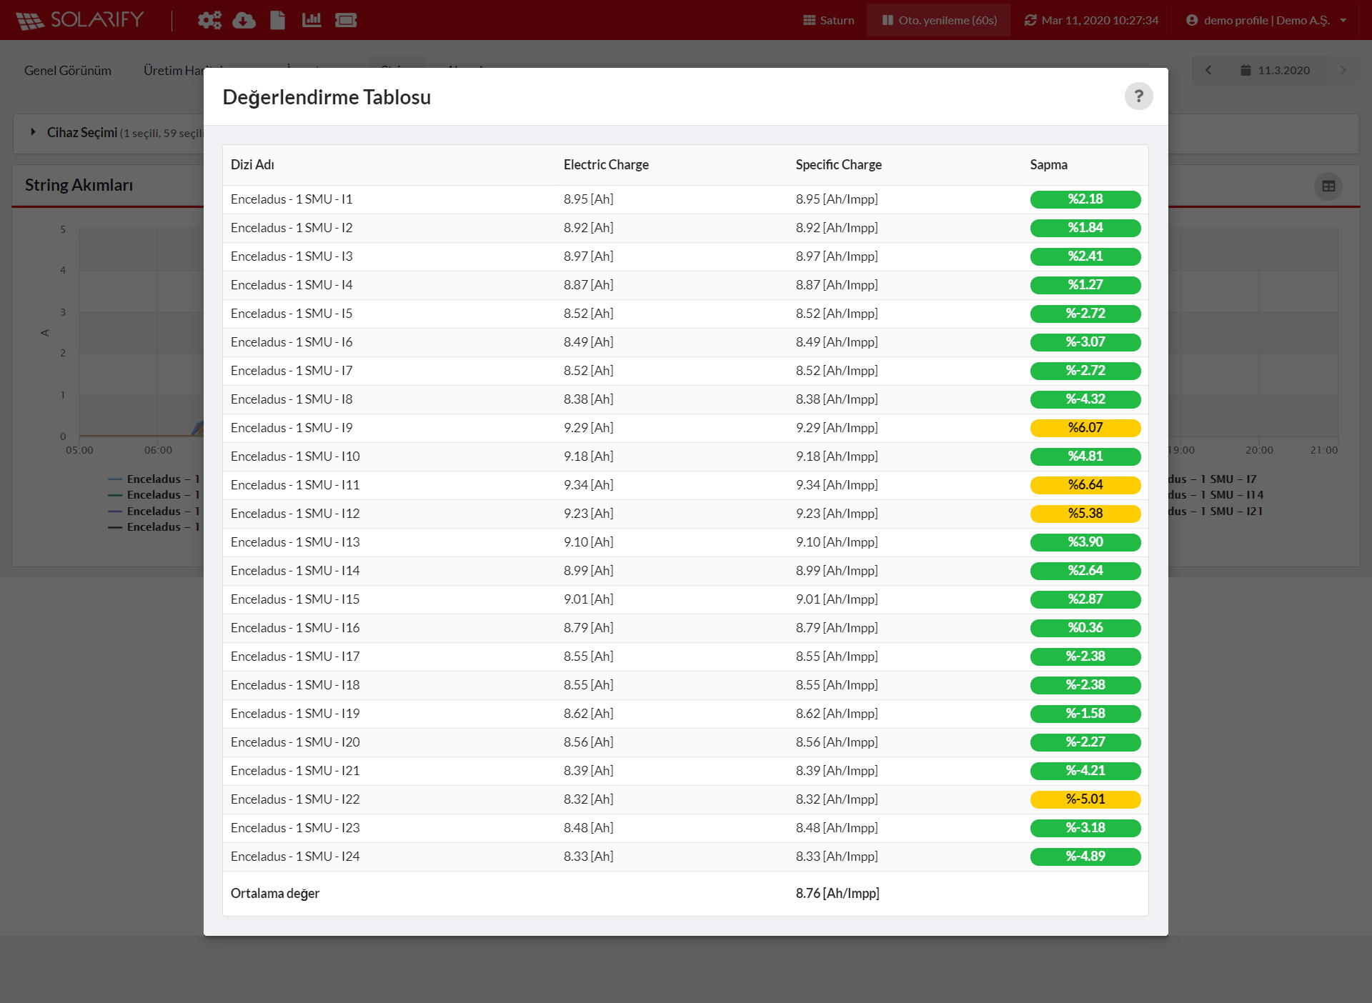Open the document file icon
The width and height of the screenshot is (1372, 1003).
tap(277, 20)
